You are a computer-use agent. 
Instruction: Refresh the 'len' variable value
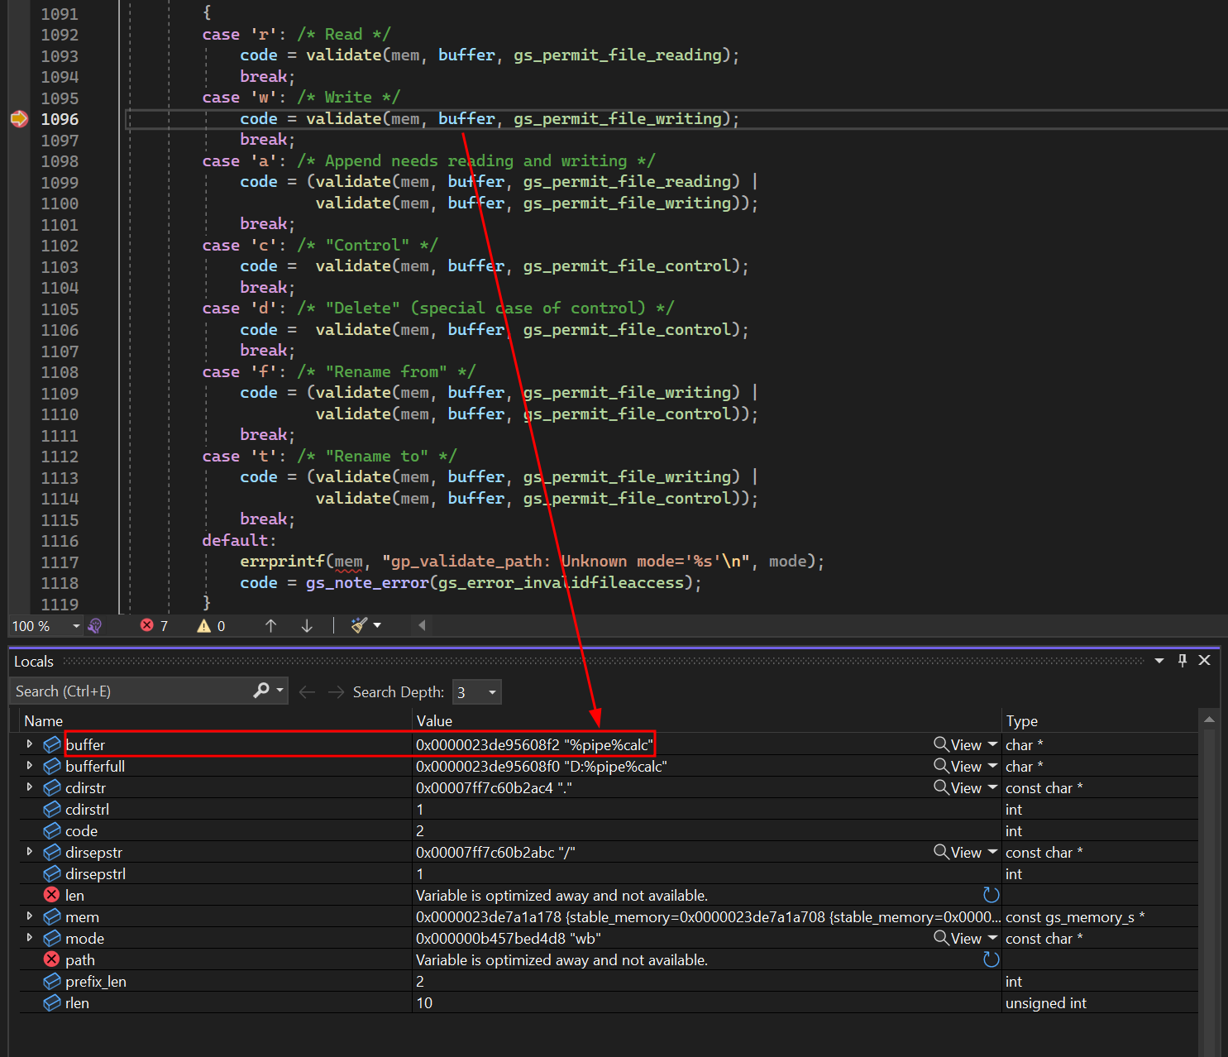(991, 895)
